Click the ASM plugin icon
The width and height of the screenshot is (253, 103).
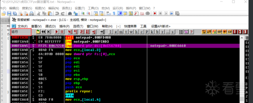230,32
